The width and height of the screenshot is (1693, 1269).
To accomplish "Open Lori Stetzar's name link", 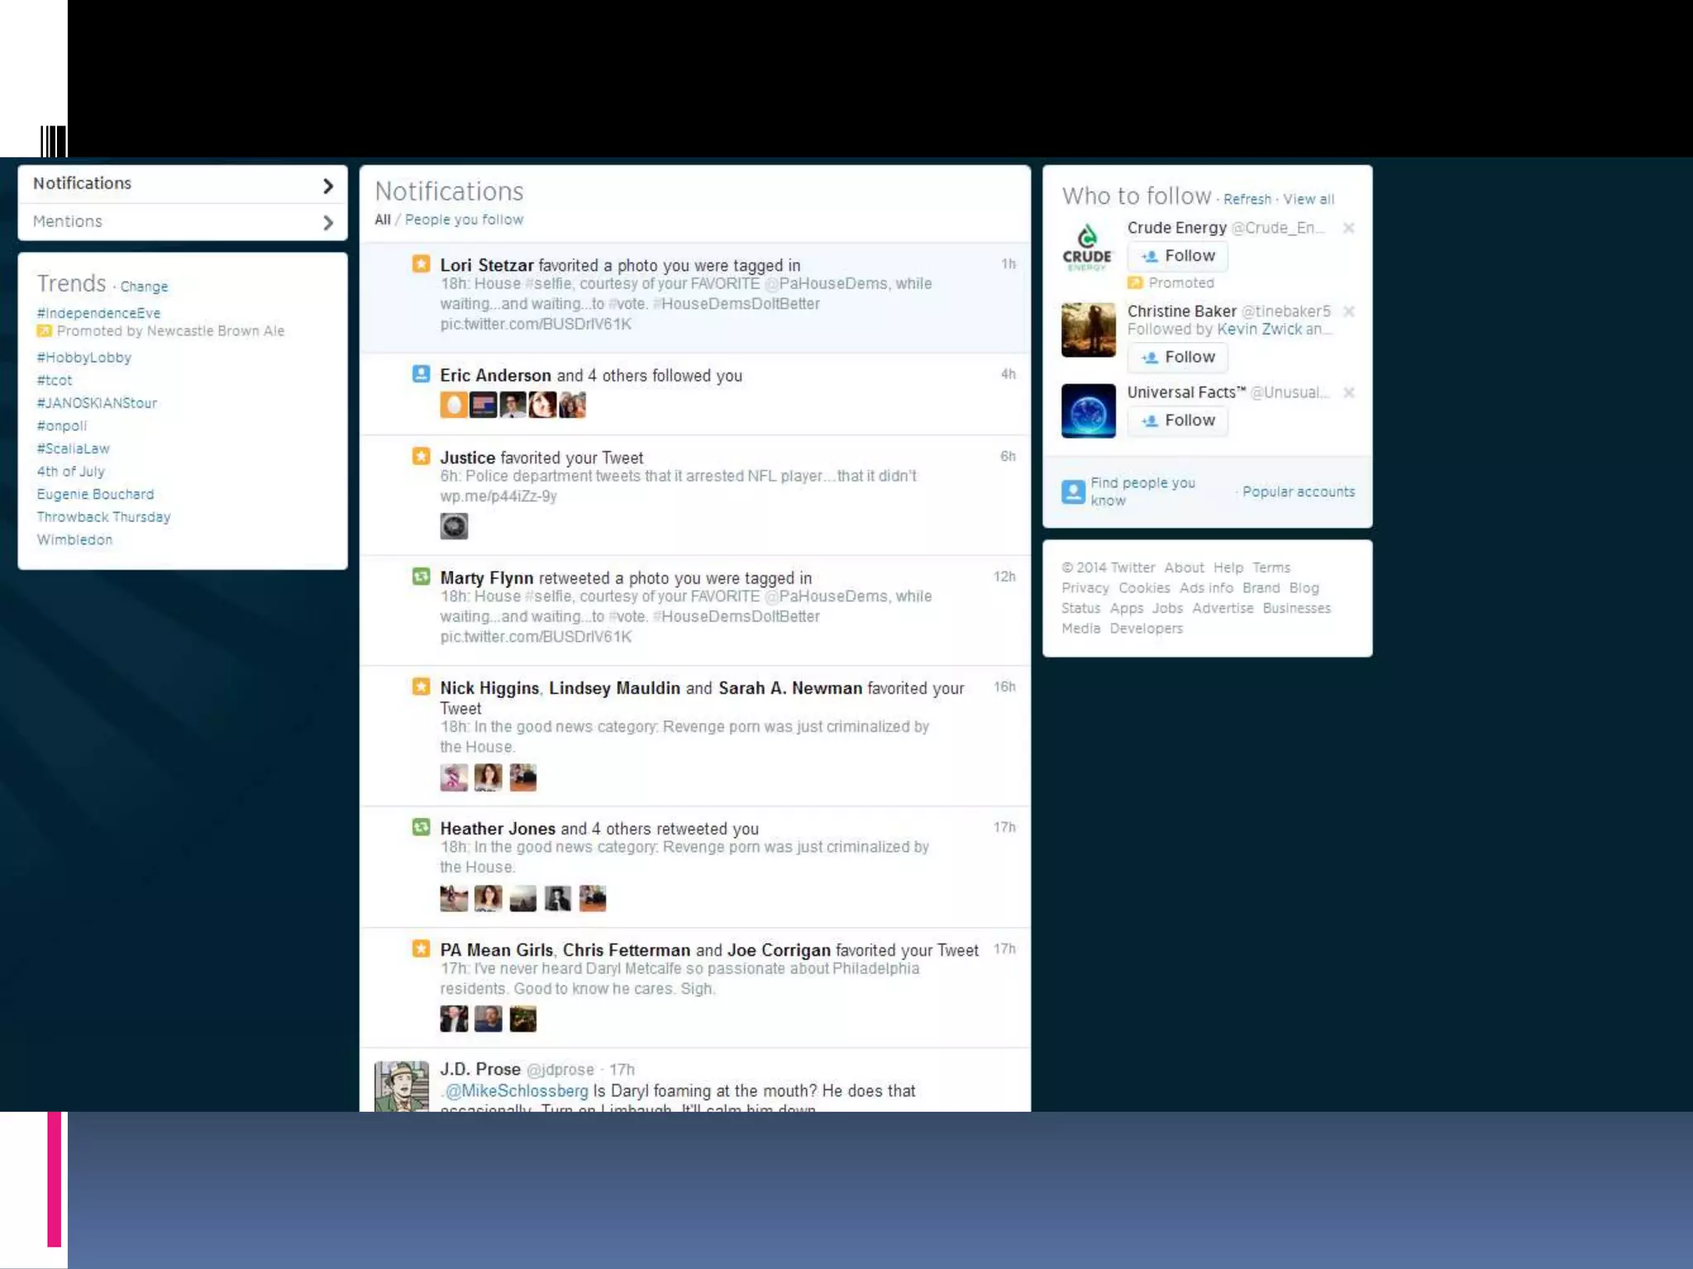I will coord(487,265).
